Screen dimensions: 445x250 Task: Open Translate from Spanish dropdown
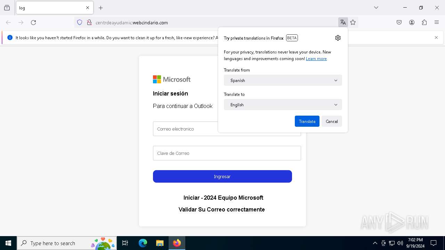283,80
